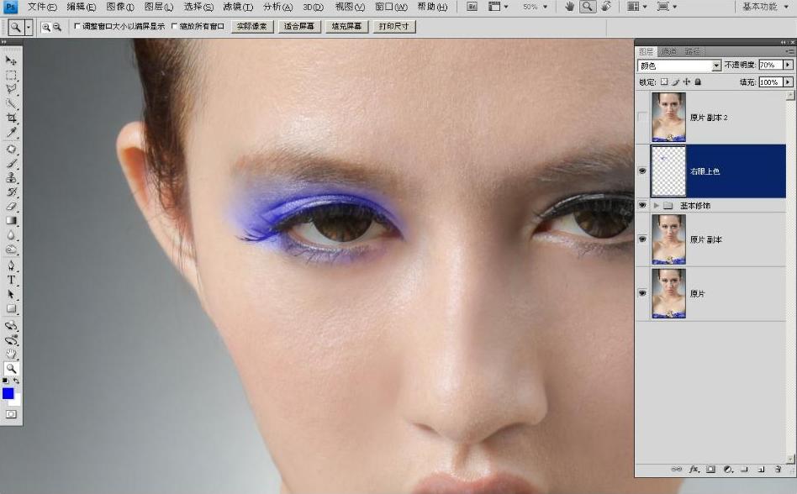The width and height of the screenshot is (797, 494).
Task: Expand the 基本修饰 layer group
Action: click(x=657, y=206)
